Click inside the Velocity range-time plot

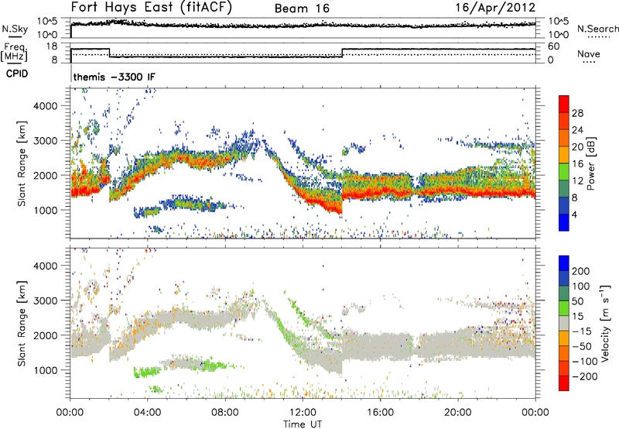pos(303,323)
